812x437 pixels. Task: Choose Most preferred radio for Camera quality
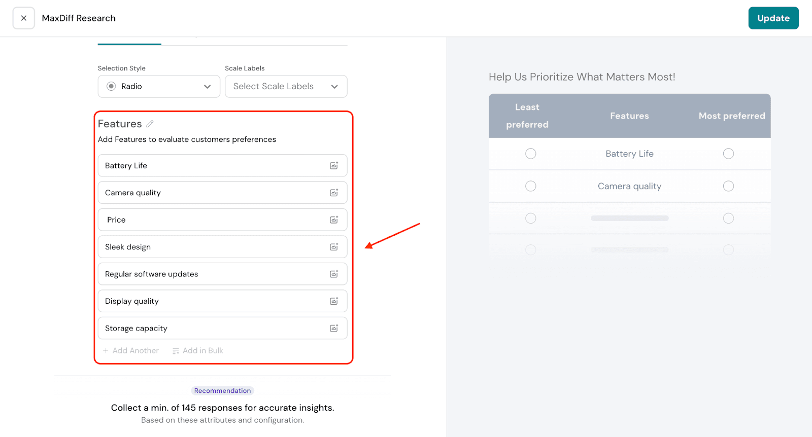pyautogui.click(x=728, y=186)
